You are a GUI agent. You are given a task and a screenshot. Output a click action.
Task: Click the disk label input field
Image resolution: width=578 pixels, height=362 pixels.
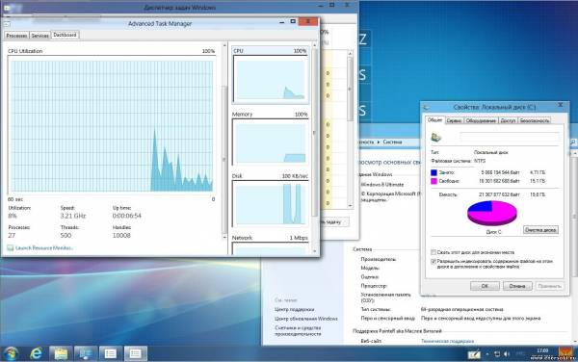(510, 137)
